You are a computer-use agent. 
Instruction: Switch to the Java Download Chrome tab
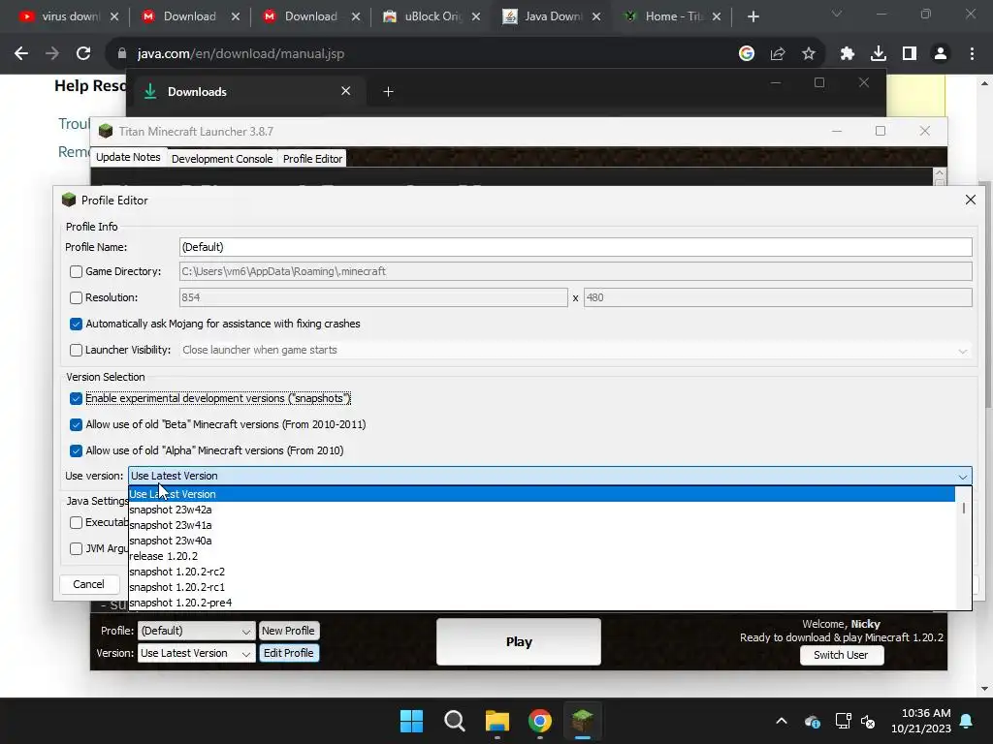coord(552,16)
